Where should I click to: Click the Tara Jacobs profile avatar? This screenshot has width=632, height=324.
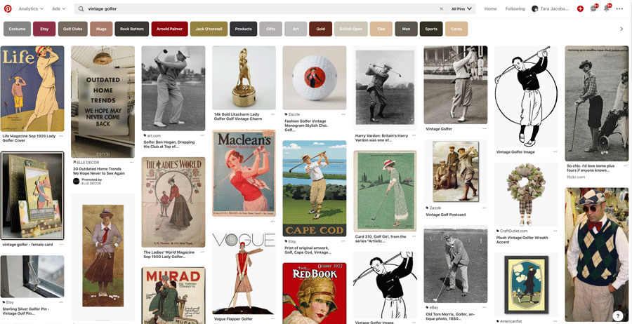point(535,8)
